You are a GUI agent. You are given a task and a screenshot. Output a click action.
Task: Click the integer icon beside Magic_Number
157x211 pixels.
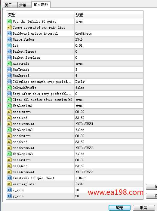[9, 39]
